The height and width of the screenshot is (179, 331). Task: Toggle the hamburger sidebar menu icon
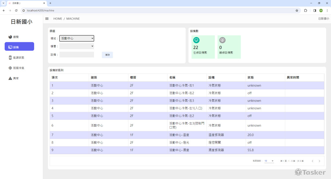coord(47,19)
